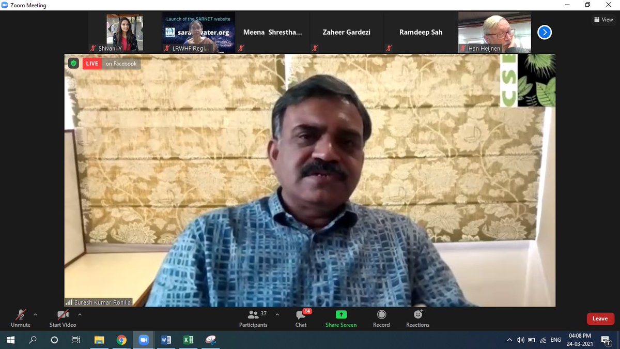Click the green encryption shield icon
This screenshot has width=620, height=349.
(x=73, y=64)
